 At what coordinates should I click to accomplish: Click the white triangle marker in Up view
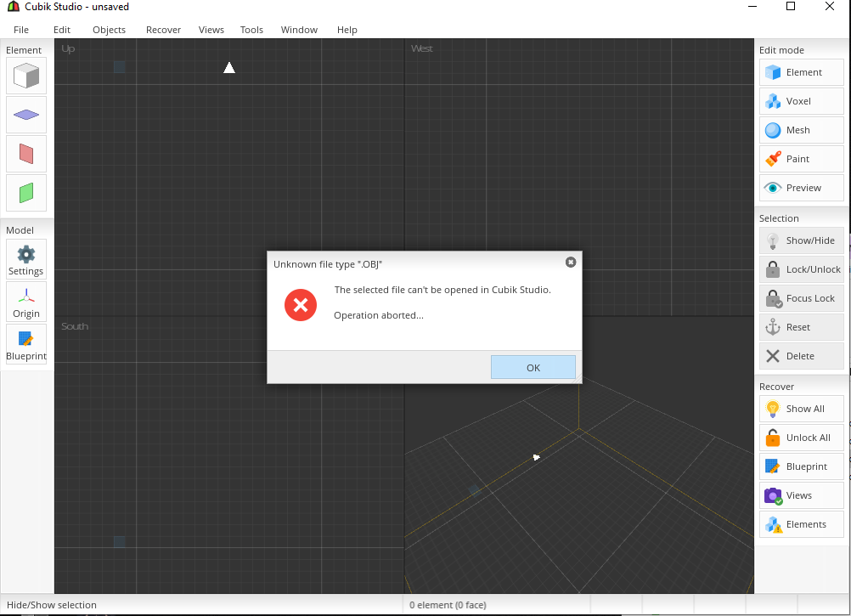point(229,67)
